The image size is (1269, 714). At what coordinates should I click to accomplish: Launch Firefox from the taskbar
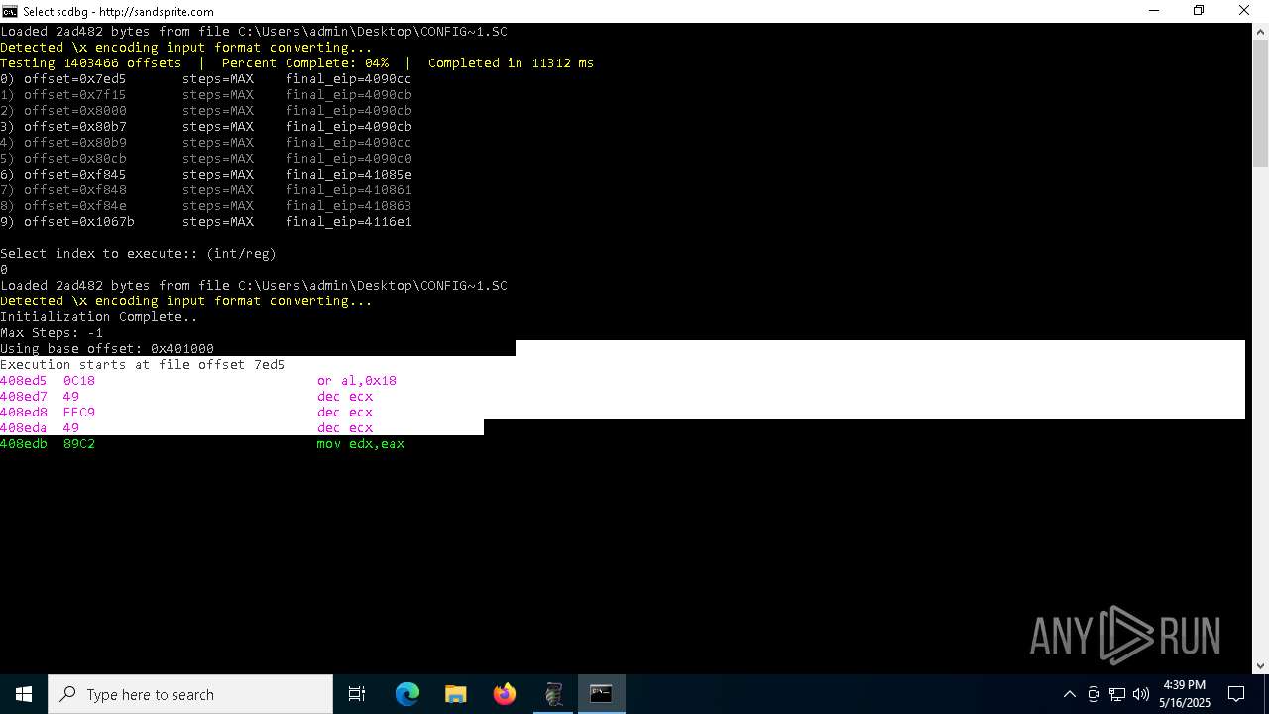pyautogui.click(x=505, y=694)
